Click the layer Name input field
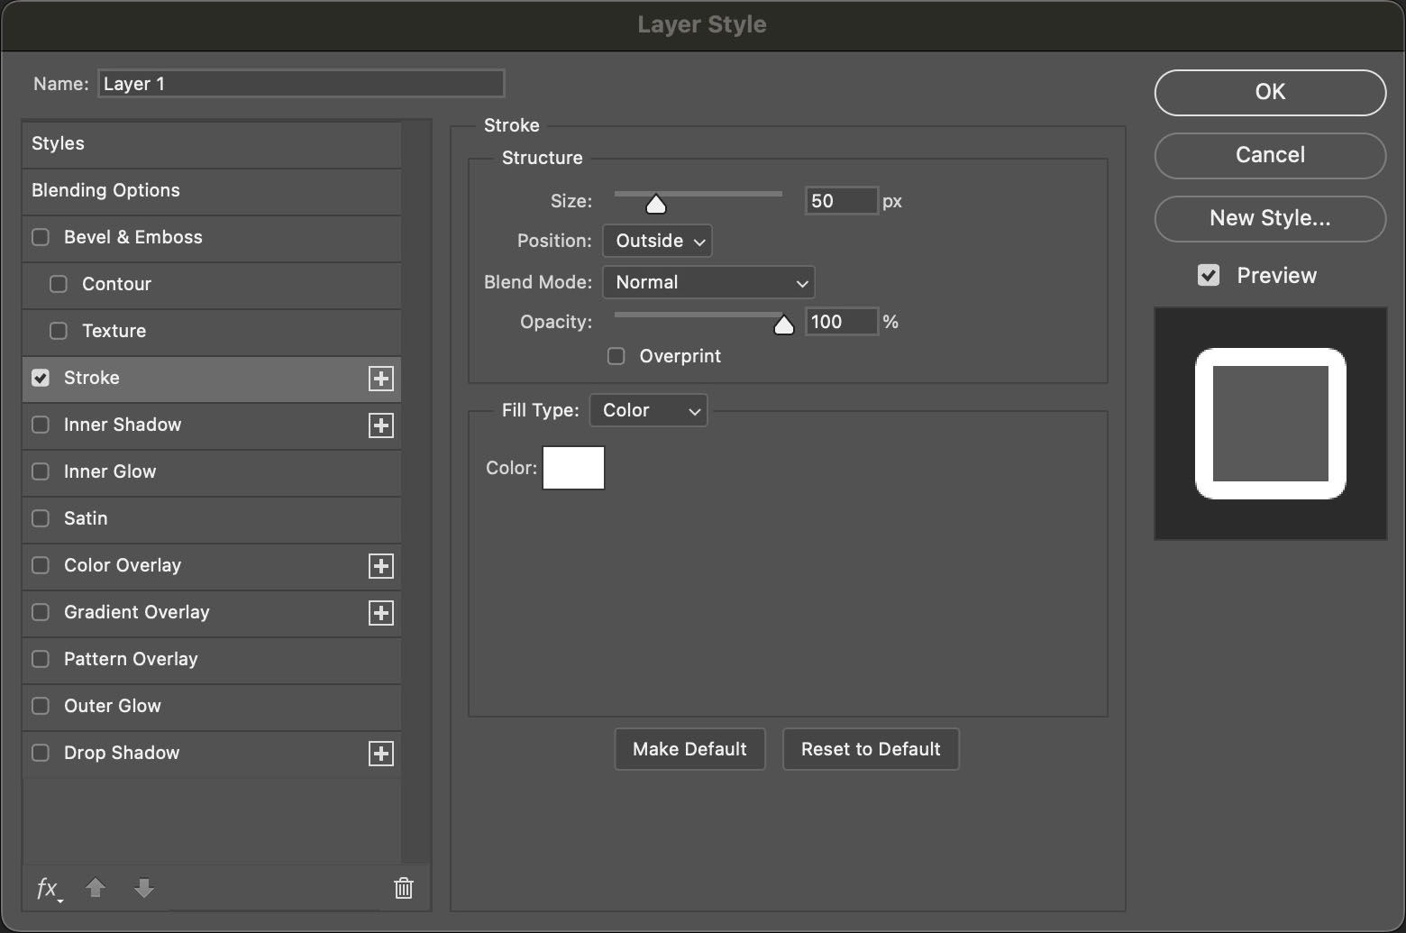Image resolution: width=1406 pixels, height=933 pixels. point(301,83)
